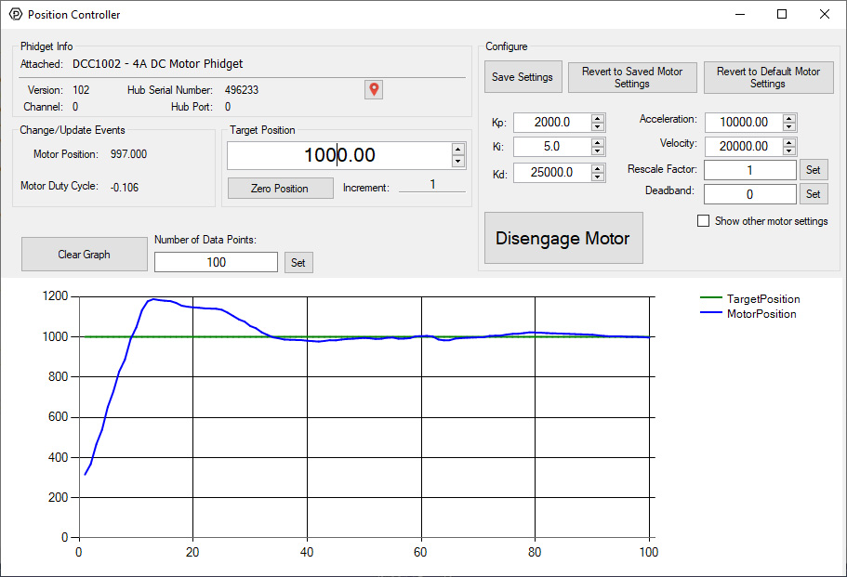Decrease Acceleration with down spinner

point(788,127)
